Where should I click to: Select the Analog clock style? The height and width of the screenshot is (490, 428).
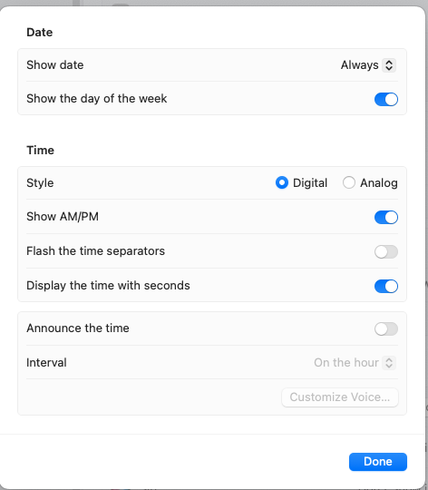tap(349, 182)
